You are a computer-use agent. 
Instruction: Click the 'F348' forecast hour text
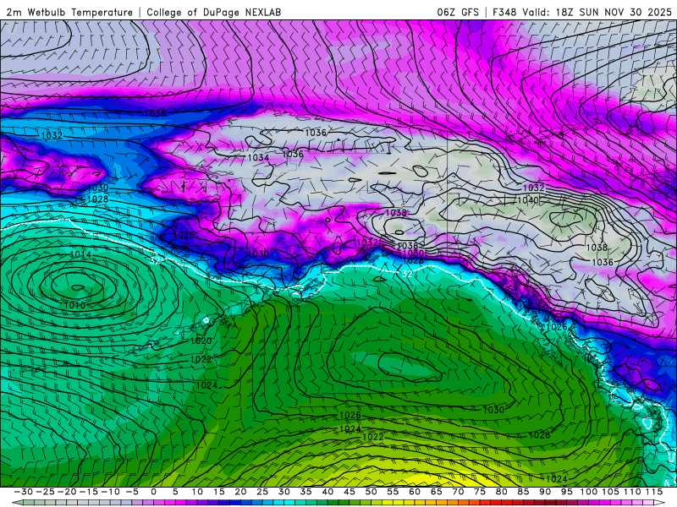click(504, 13)
